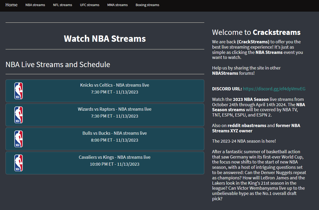Click NBA logo beside Wizards vs Raptors
The image size is (319, 210).
(19, 115)
